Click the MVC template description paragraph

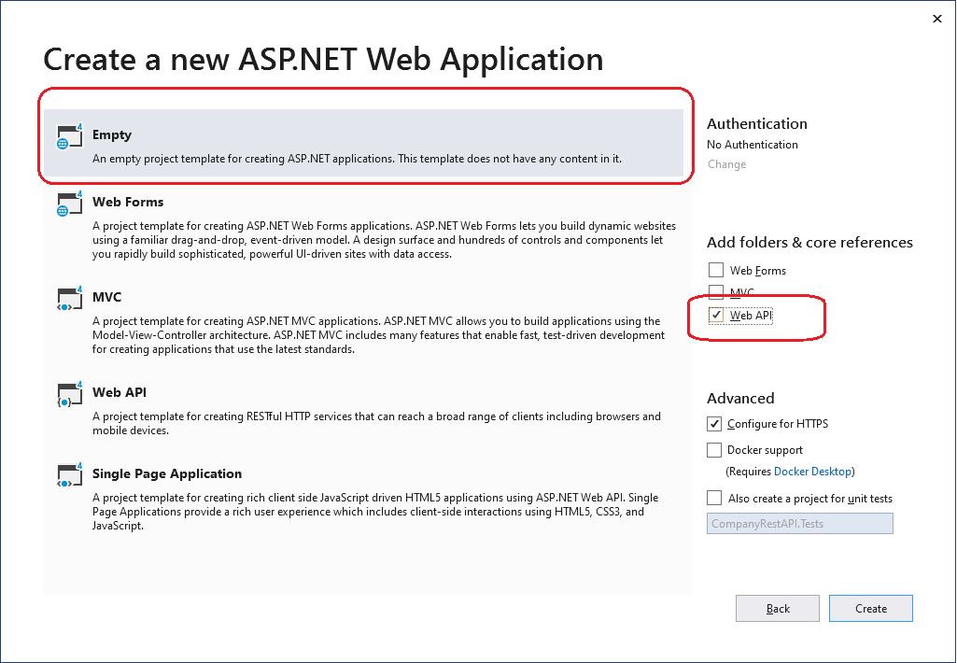[x=378, y=335]
